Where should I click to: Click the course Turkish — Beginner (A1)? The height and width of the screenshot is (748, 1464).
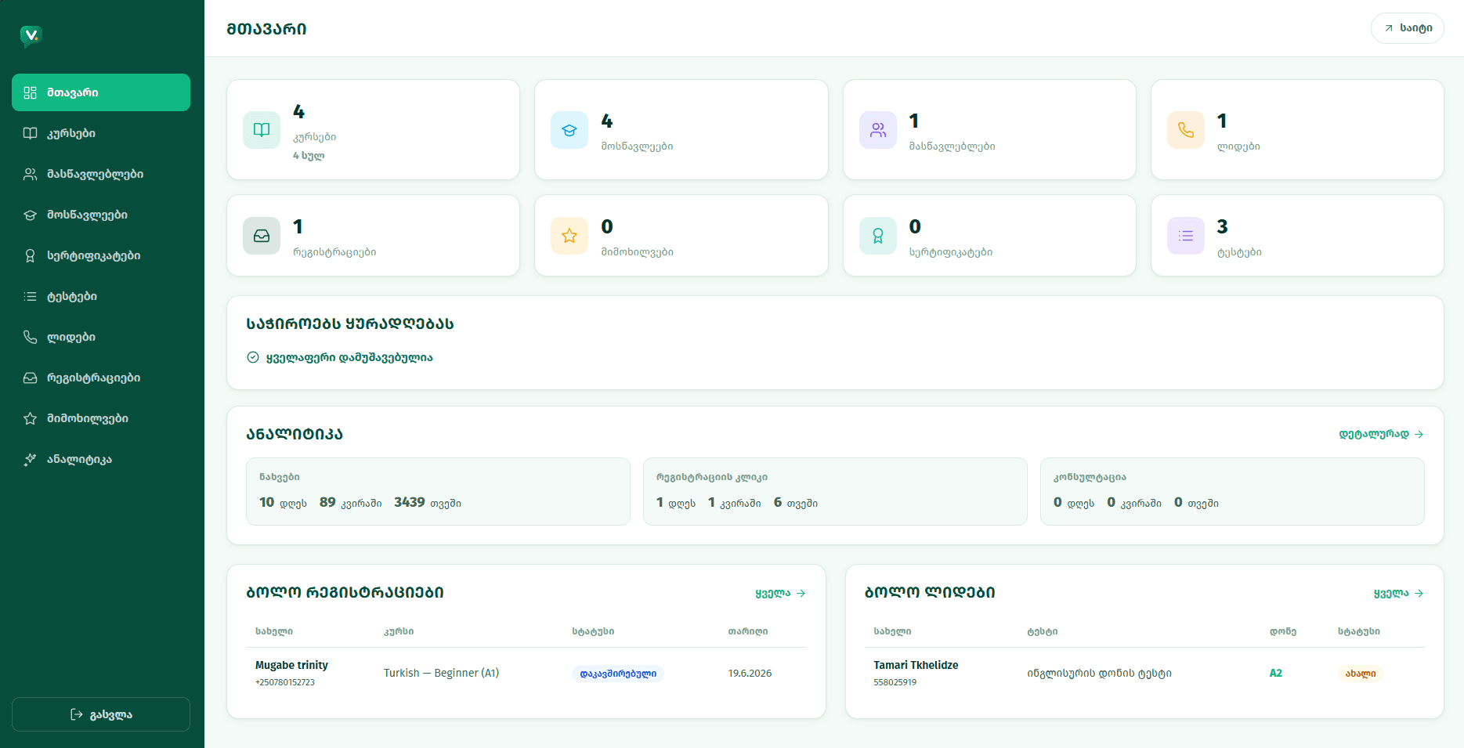tap(441, 673)
